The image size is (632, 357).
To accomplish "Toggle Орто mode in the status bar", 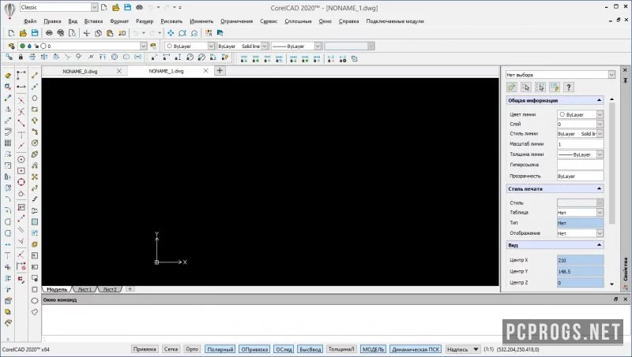I will point(192,349).
